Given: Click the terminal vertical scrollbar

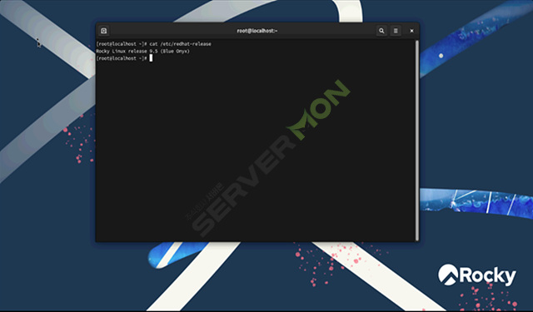Looking at the screenshot, I should (417, 141).
